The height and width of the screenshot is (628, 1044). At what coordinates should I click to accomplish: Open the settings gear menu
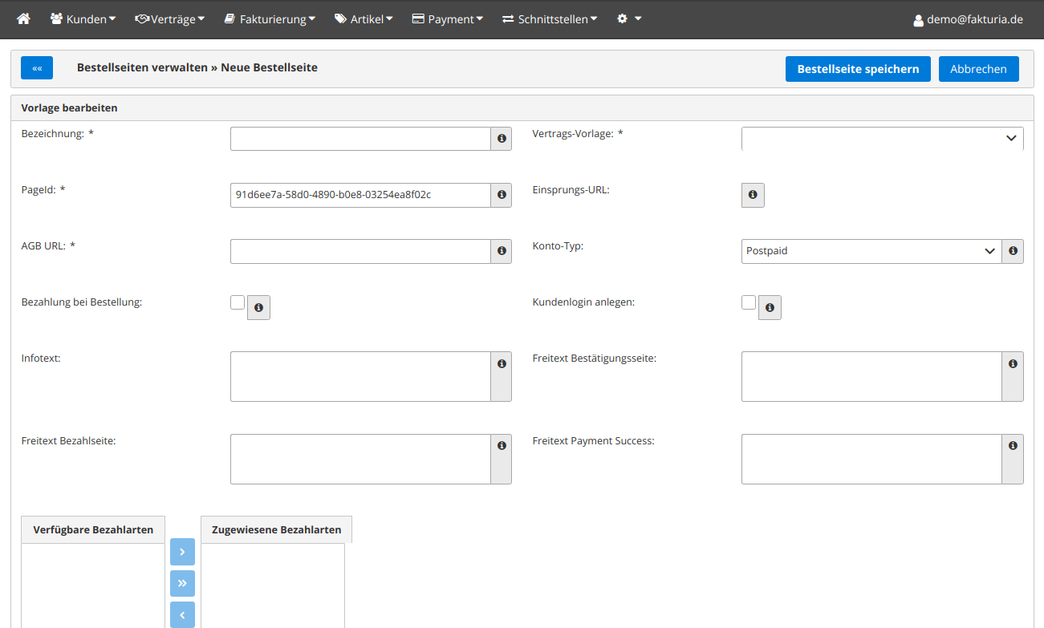tap(628, 18)
